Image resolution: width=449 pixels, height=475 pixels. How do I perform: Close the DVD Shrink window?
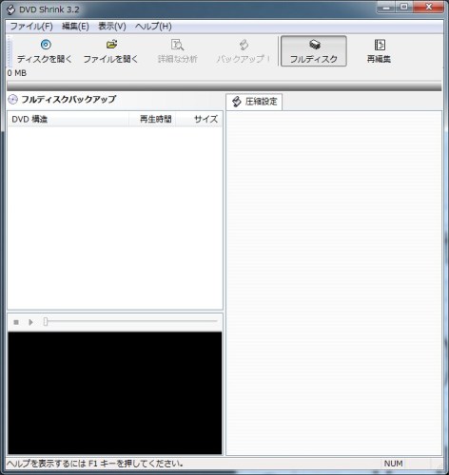pyautogui.click(x=428, y=8)
